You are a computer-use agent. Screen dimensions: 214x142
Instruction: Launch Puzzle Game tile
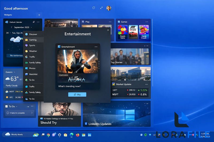(x=123, y=32)
